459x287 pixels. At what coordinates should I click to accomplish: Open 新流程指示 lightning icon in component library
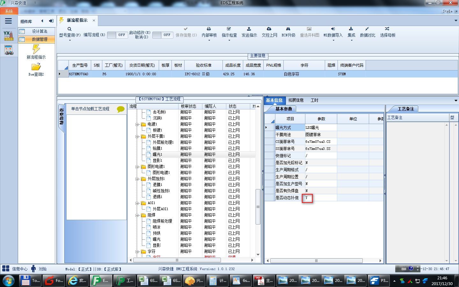tap(36, 49)
